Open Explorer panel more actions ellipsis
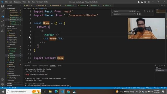167x94 pixels. (x=20, y=5)
